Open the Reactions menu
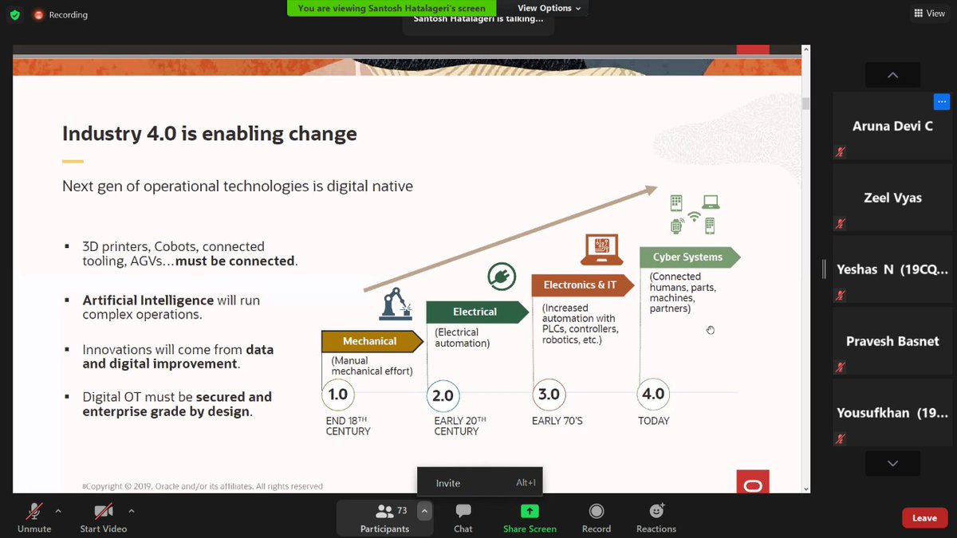 click(656, 517)
